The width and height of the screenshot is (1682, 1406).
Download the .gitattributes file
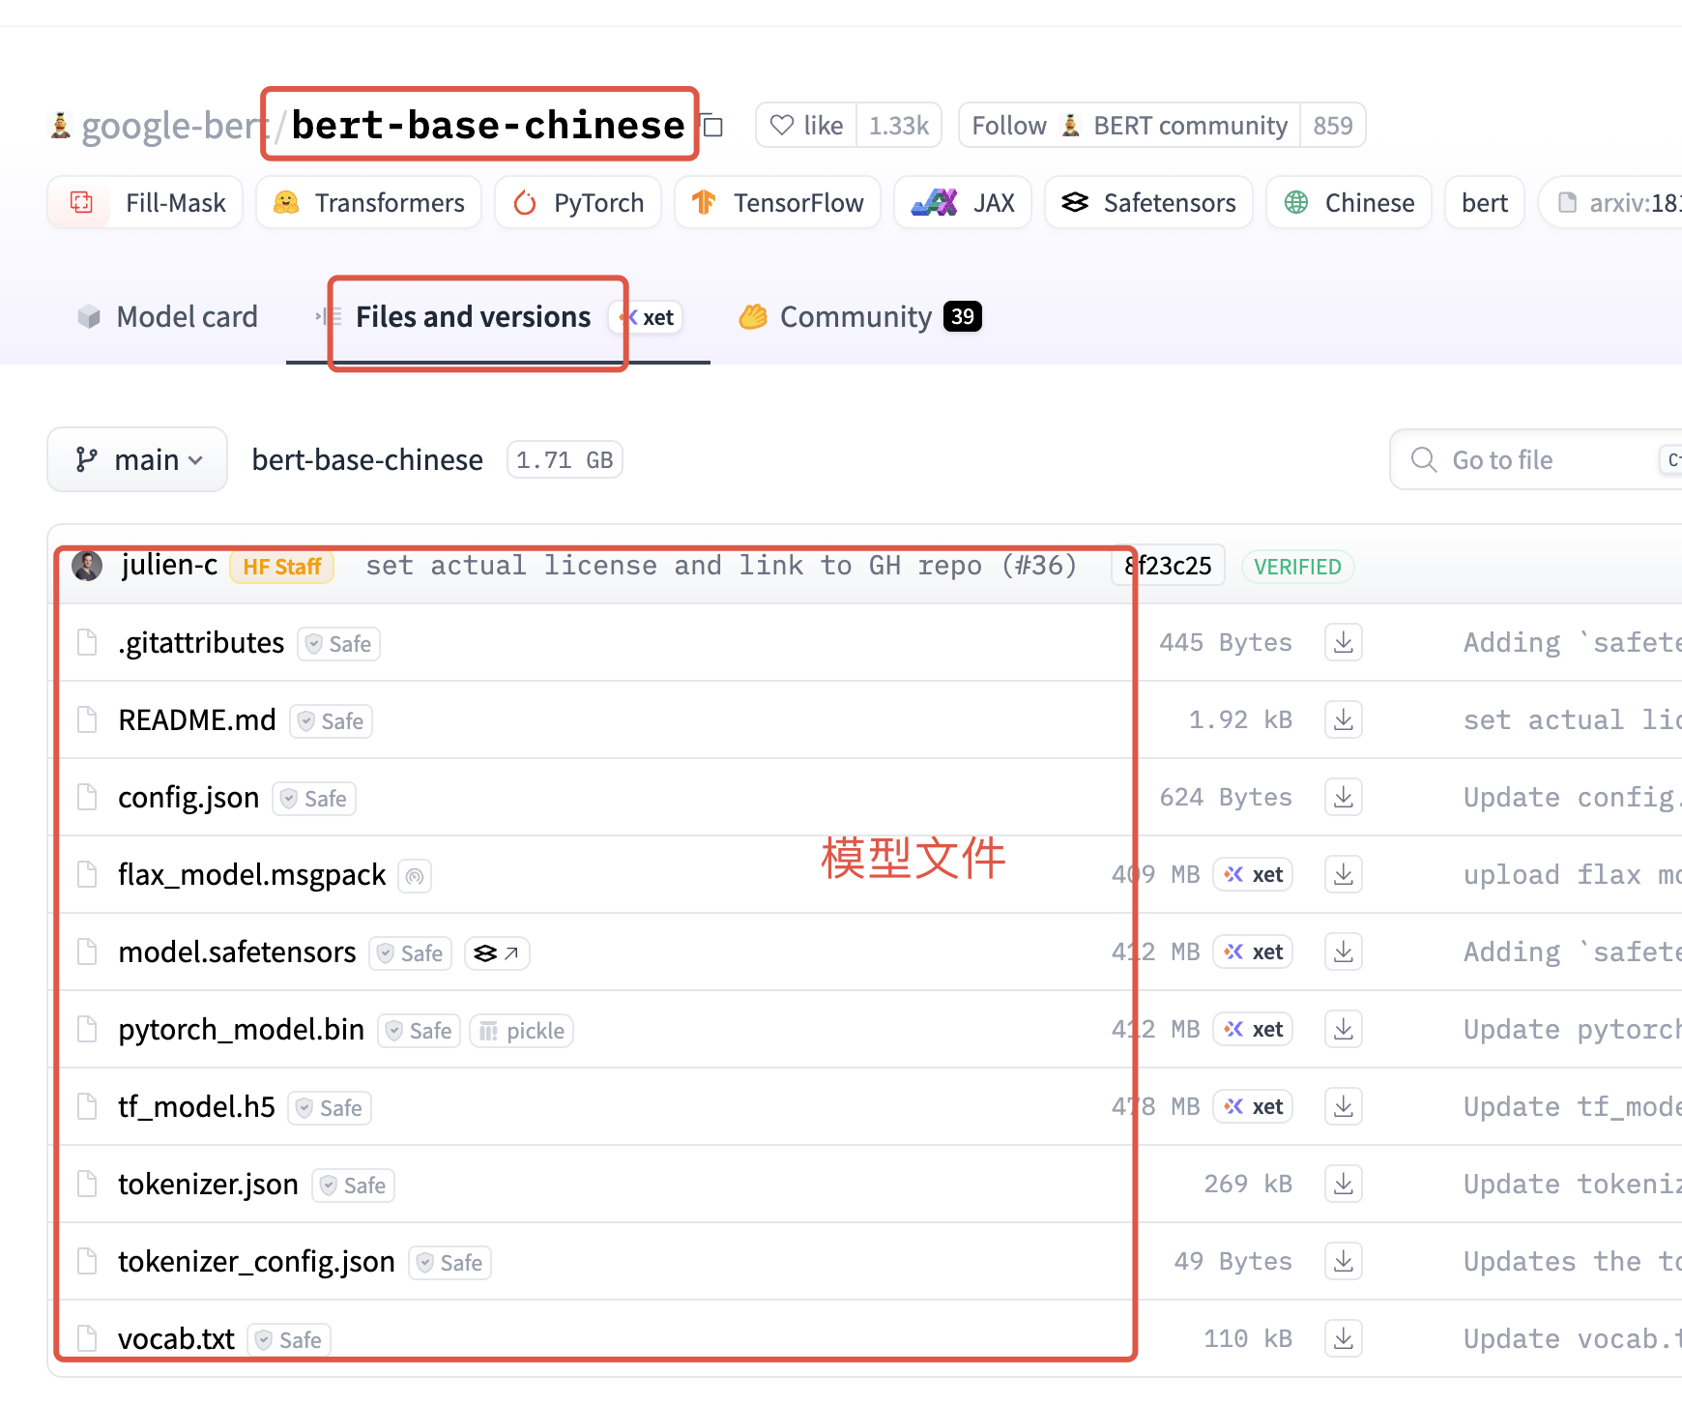pos(1344,643)
